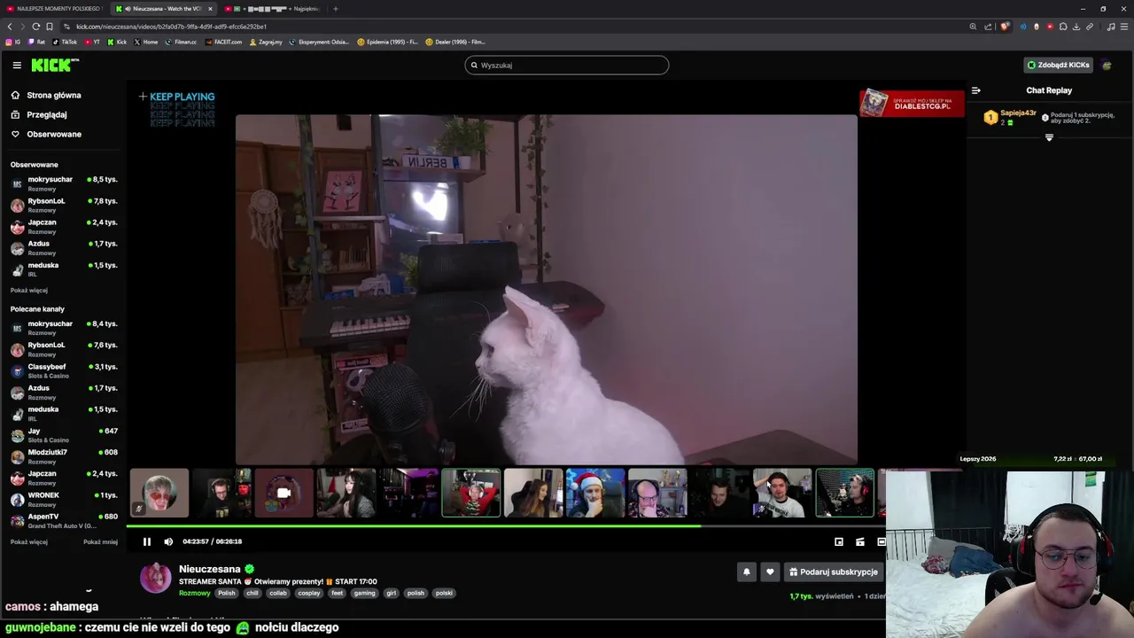Open Mlodziutki7 recommended channel
This screenshot has height=638, width=1134.
(64, 455)
